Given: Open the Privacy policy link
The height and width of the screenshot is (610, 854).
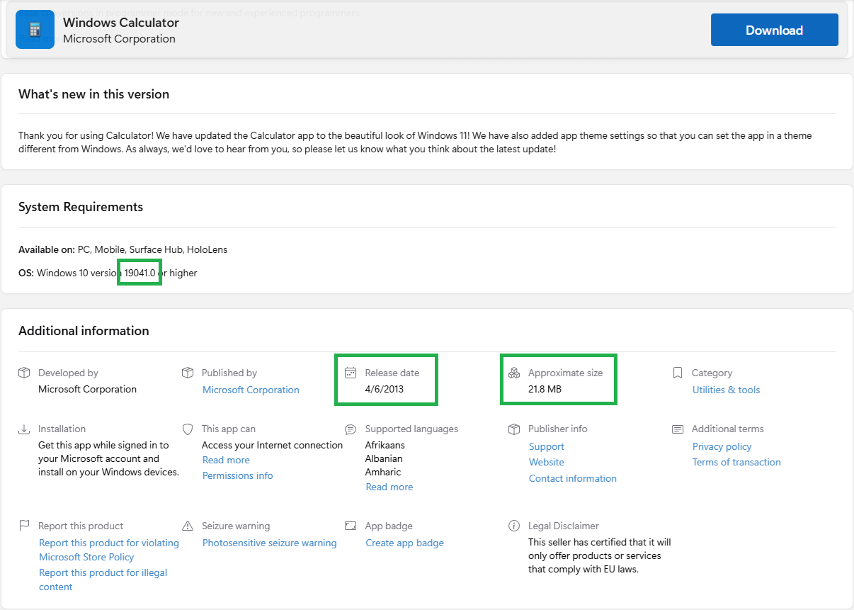Looking at the screenshot, I should tap(722, 446).
